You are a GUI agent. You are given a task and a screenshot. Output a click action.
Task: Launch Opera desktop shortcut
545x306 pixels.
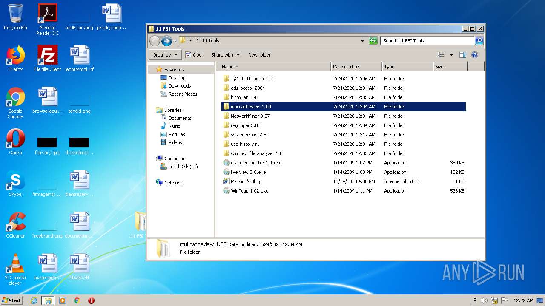15,142
